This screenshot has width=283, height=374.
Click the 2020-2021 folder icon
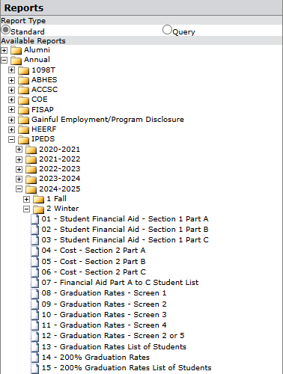click(x=31, y=150)
